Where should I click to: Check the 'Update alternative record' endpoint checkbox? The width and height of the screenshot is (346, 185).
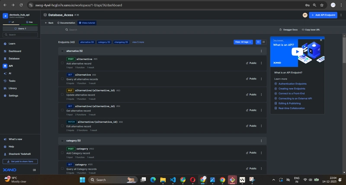62,95
